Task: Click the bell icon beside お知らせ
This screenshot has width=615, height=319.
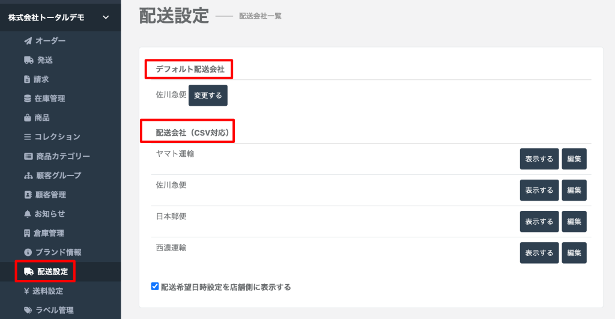Action: [27, 214]
